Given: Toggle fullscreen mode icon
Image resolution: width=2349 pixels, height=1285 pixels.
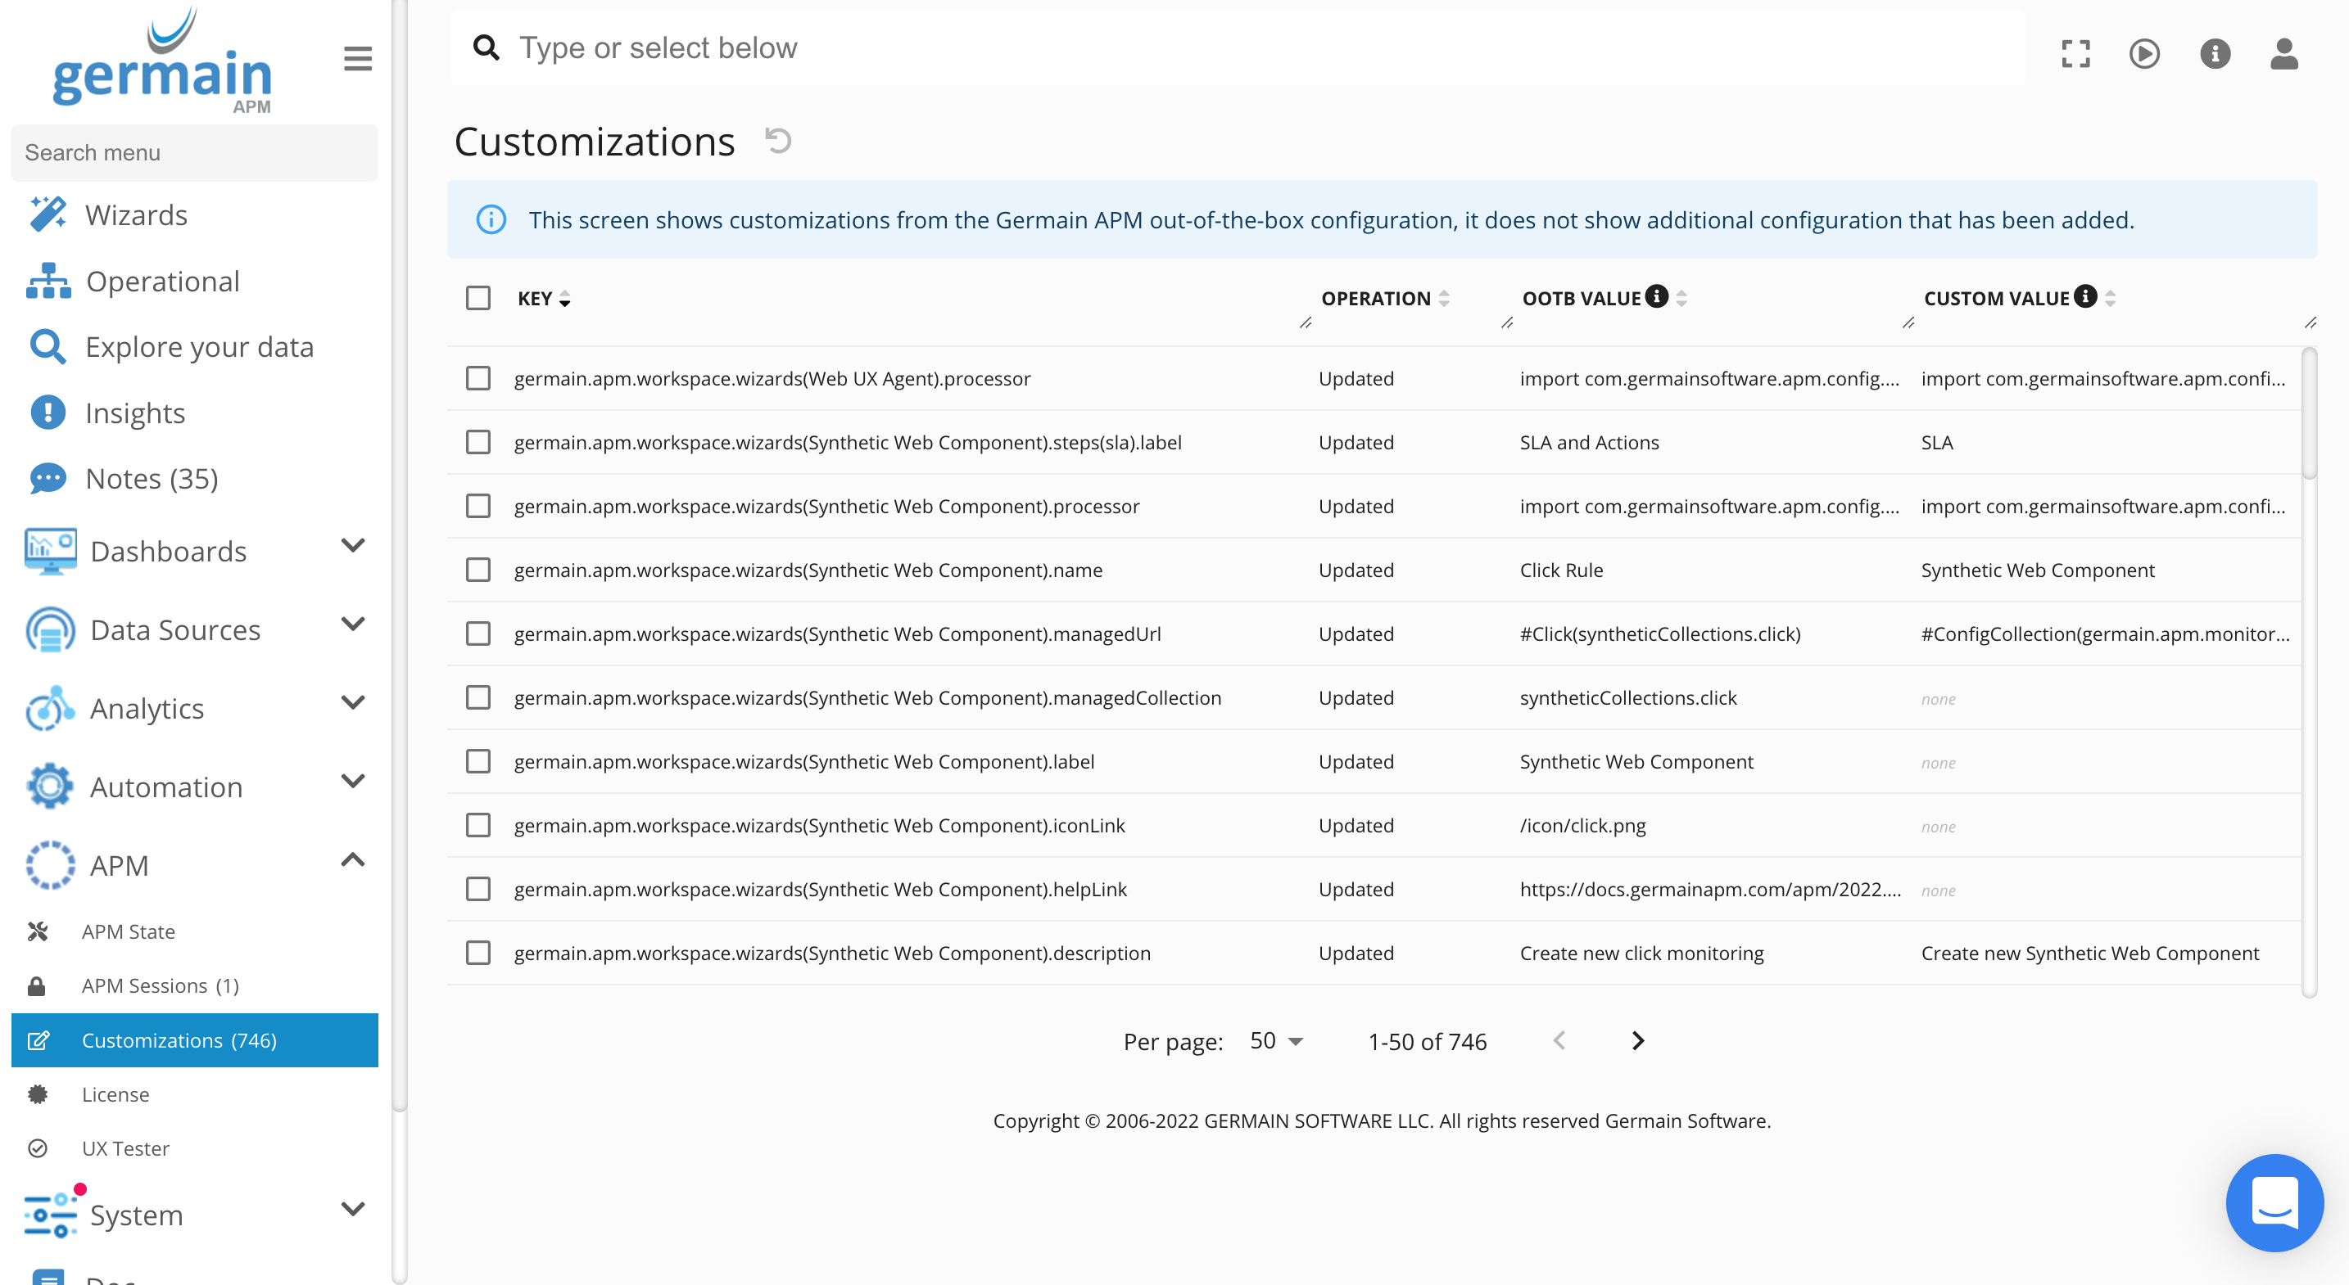Looking at the screenshot, I should coord(2075,53).
